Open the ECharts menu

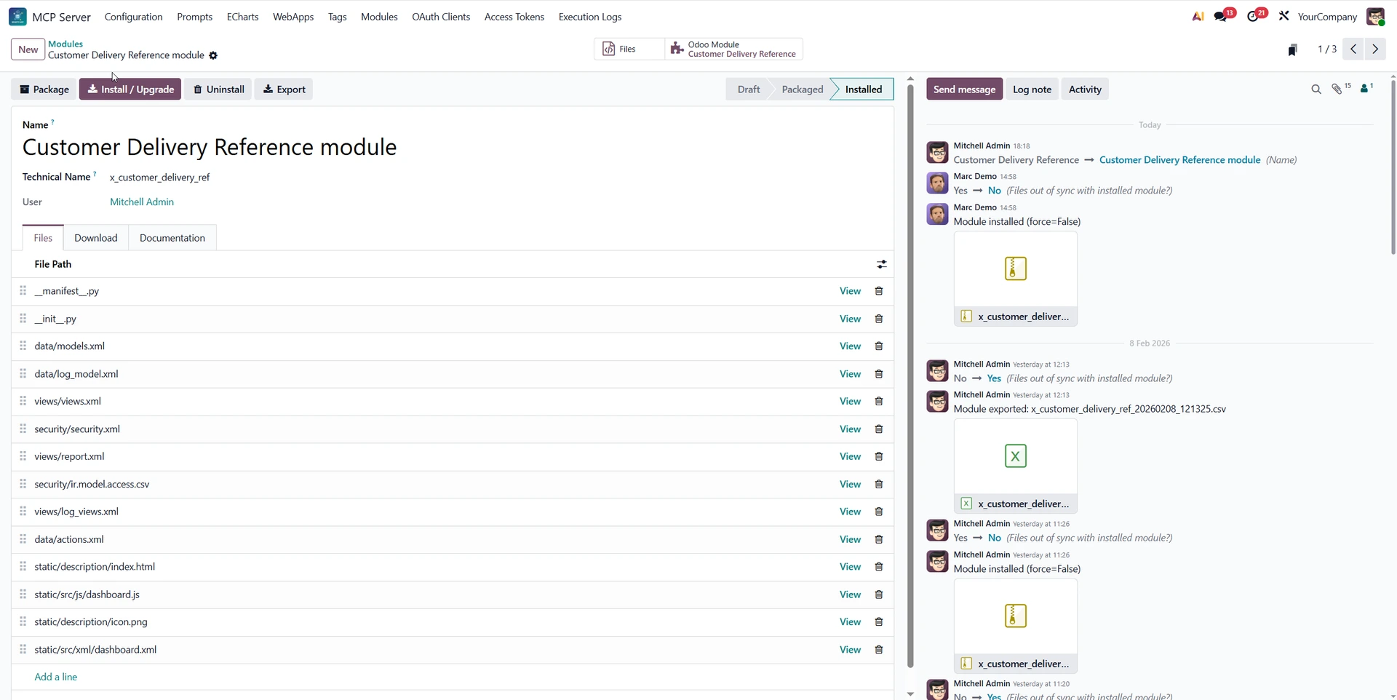242,17
